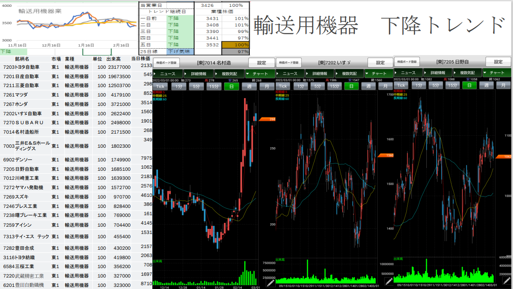Select 日 daily interval on 7205 日野自 chart
The image size is (513, 289).
(469, 85)
